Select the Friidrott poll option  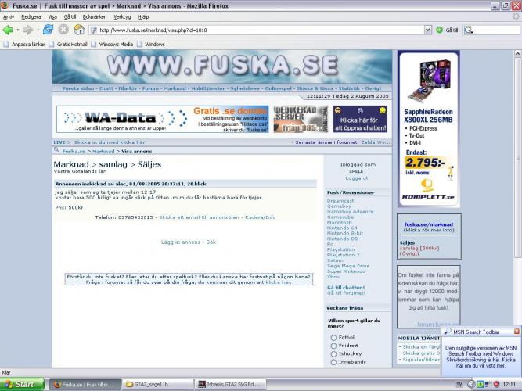pyautogui.click(x=333, y=346)
